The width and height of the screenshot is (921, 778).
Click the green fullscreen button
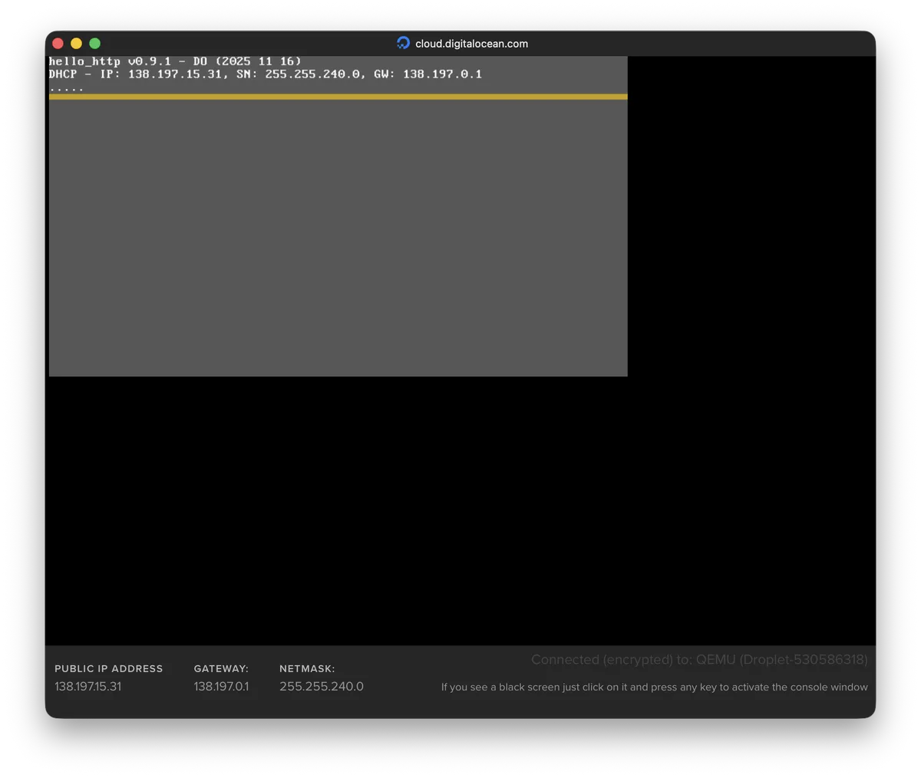[x=94, y=43]
